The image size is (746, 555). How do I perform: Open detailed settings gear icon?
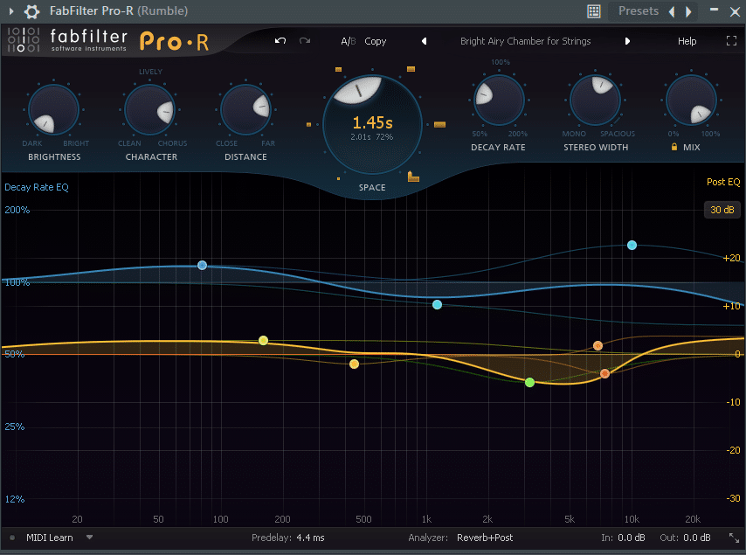pyautogui.click(x=31, y=11)
